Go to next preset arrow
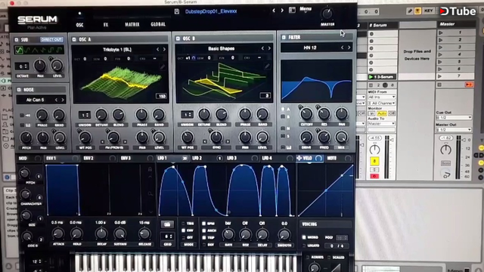484x272 pixels. pos(282,11)
